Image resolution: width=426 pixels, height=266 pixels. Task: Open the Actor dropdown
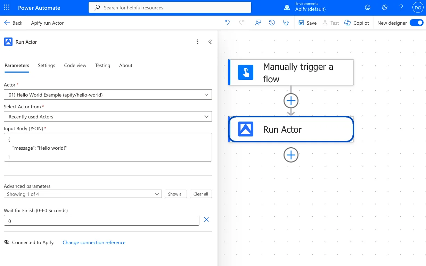pyautogui.click(x=108, y=94)
